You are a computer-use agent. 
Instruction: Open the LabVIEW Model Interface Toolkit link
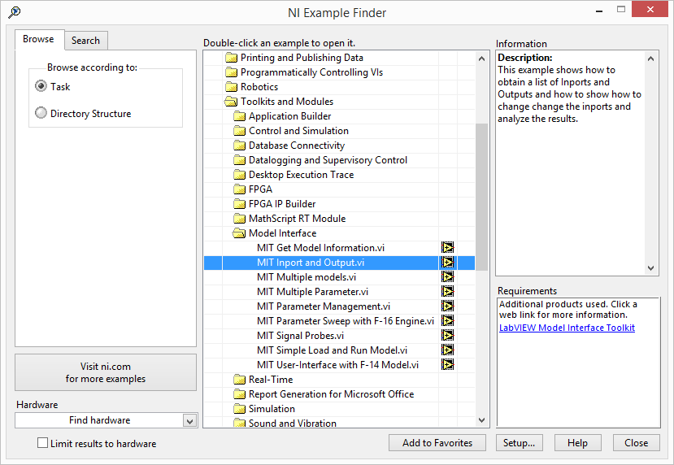tap(567, 328)
